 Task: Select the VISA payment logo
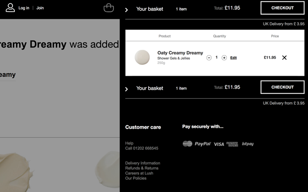pyautogui.click(x=219, y=144)
